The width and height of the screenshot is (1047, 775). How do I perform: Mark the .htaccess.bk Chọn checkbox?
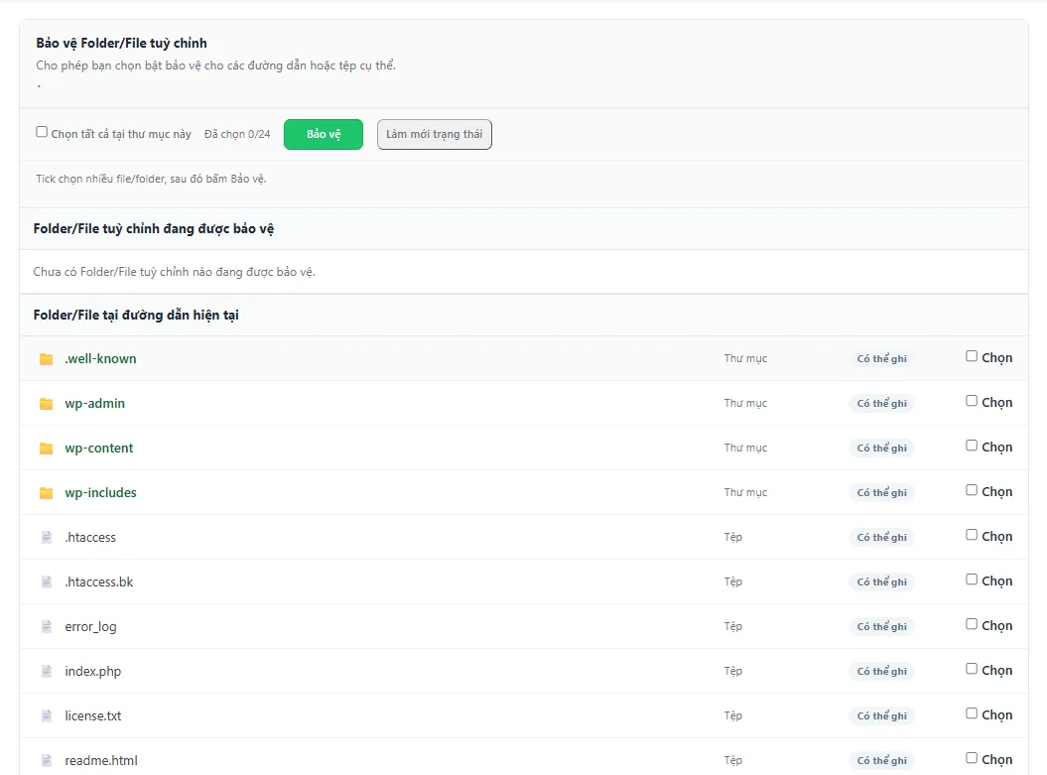(x=972, y=581)
